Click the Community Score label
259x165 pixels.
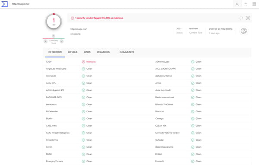[54, 41]
